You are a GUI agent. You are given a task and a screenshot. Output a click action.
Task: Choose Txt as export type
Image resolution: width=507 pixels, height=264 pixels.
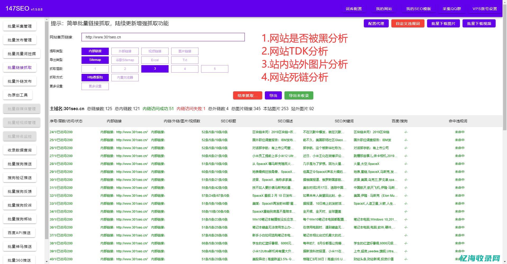coord(184,60)
